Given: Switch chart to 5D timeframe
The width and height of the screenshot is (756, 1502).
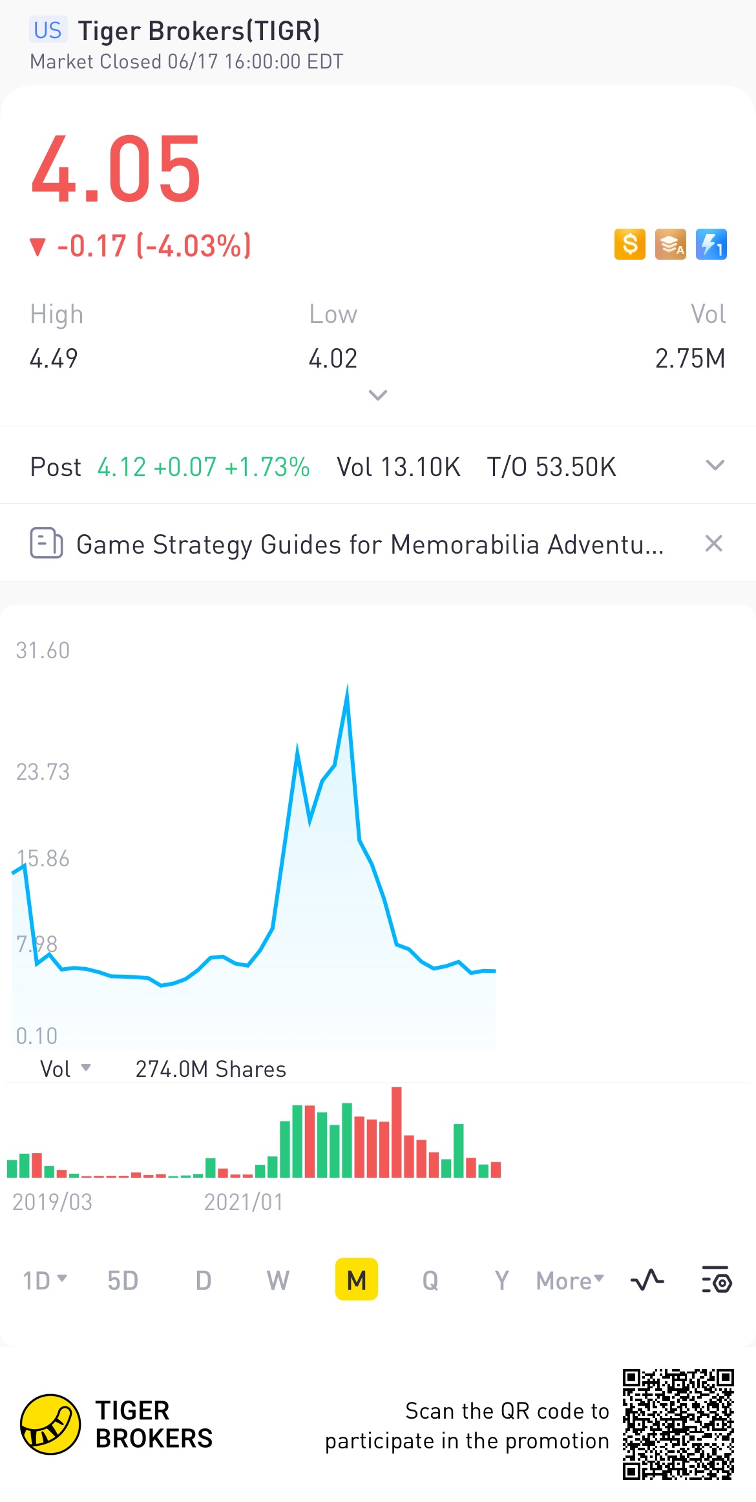Looking at the screenshot, I should coord(123,1280).
